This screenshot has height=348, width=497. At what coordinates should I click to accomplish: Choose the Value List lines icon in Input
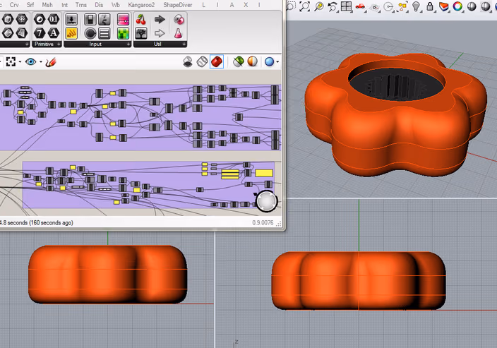[x=104, y=33]
